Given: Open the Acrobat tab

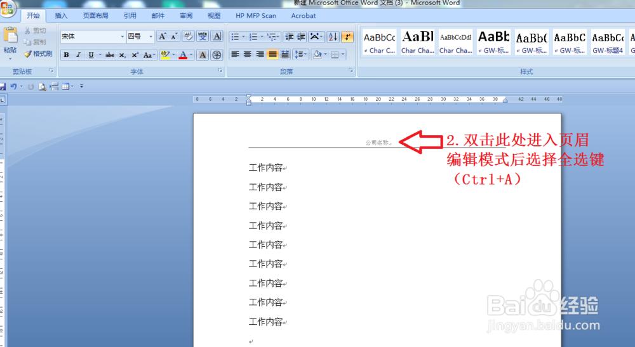Looking at the screenshot, I should pos(304,16).
